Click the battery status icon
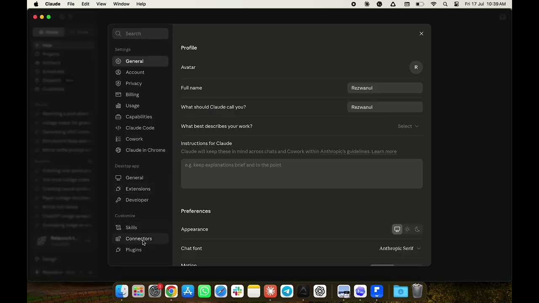This screenshot has width=539, height=303. (x=420, y=4)
